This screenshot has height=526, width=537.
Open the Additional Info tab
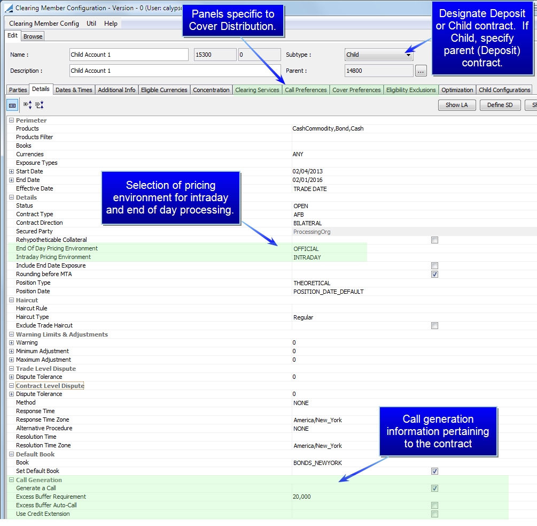(116, 90)
